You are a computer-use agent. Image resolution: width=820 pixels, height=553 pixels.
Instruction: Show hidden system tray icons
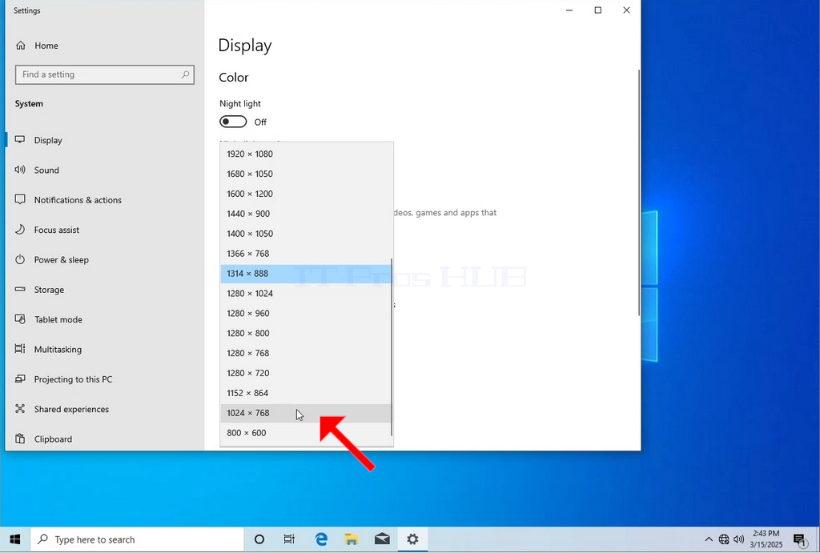(x=709, y=539)
